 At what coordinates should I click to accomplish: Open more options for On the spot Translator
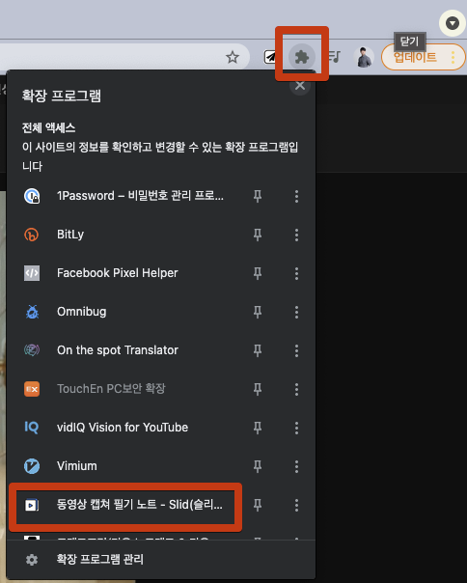click(296, 350)
